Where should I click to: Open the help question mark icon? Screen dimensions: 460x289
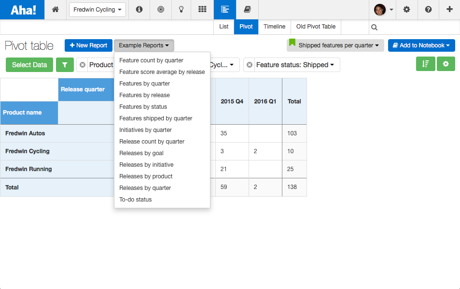(x=428, y=10)
